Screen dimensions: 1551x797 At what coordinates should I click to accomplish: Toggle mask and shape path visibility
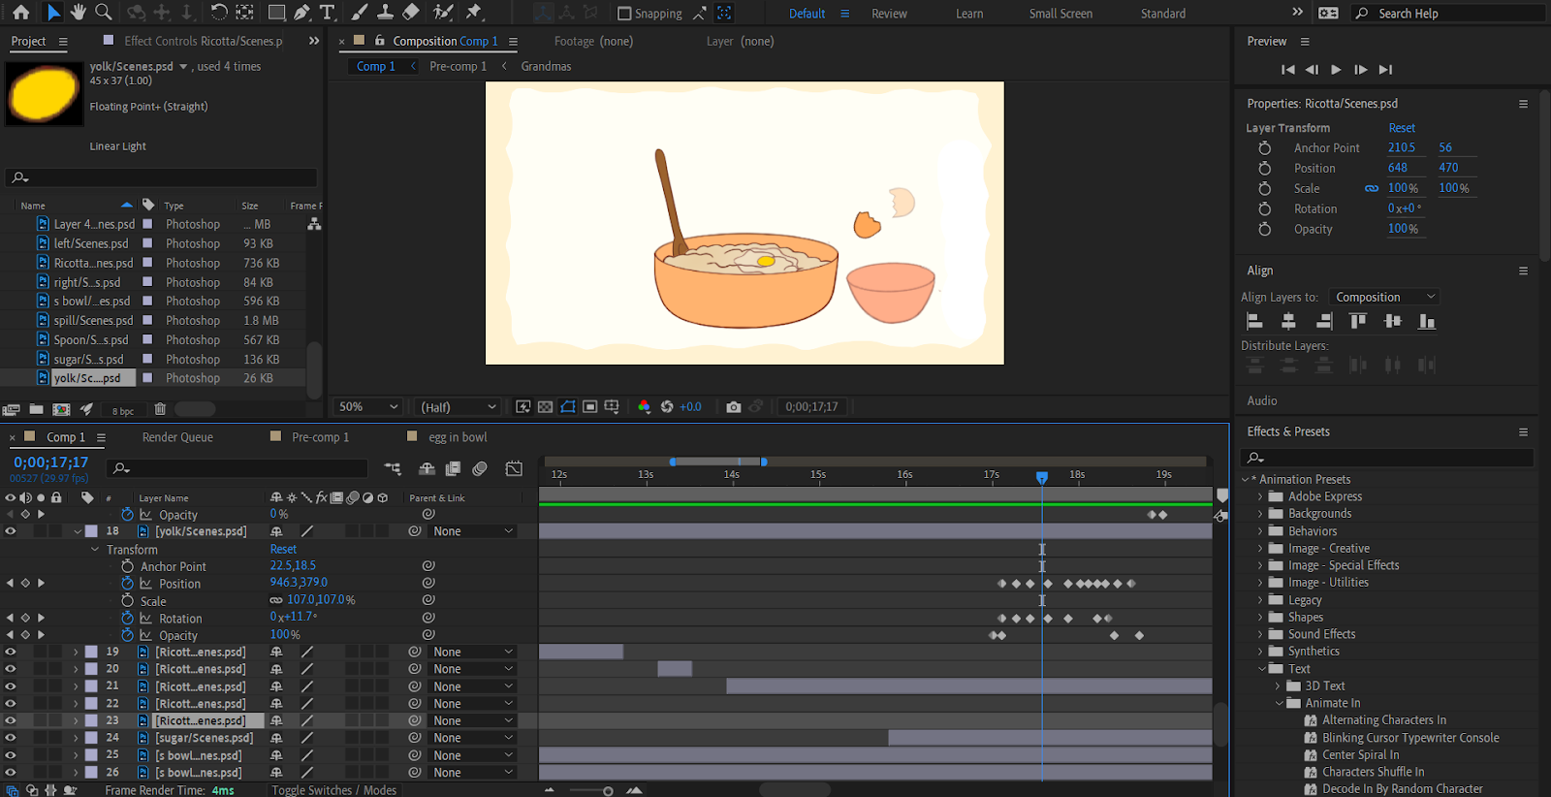pyautogui.click(x=568, y=407)
